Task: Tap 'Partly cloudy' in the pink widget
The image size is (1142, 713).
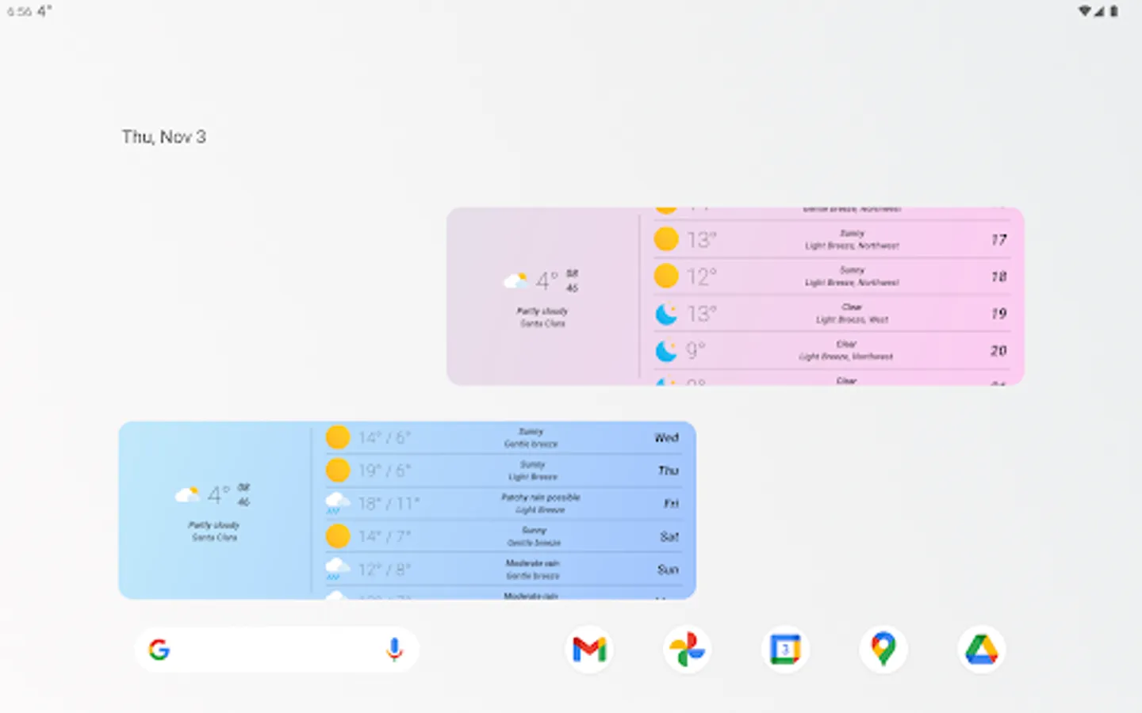Action: tap(542, 311)
